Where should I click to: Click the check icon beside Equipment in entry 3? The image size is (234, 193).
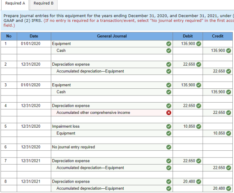[x=169, y=85]
